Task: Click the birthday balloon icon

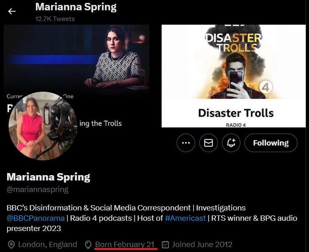Action: 88,245
